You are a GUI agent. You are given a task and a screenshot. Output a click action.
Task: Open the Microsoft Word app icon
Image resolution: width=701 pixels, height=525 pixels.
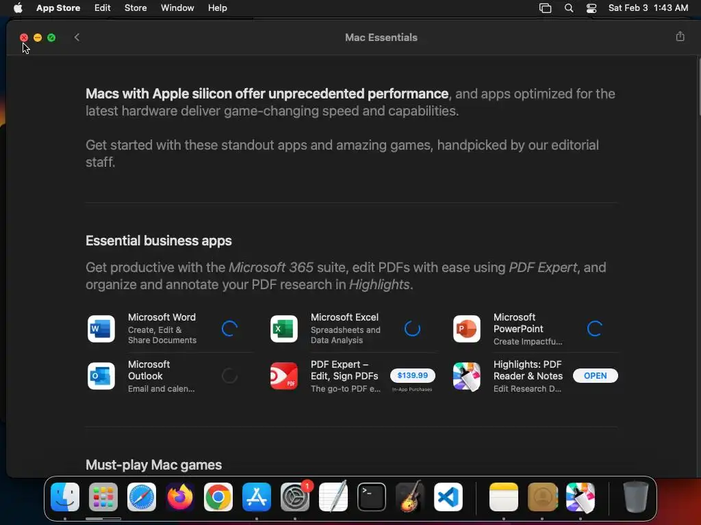[101, 329]
